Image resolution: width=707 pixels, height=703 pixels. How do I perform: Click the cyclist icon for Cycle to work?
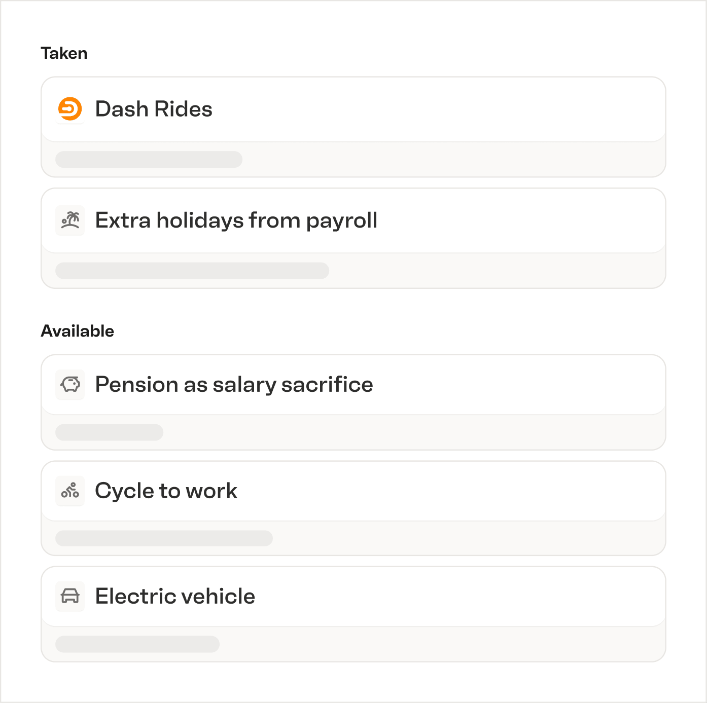pos(70,491)
